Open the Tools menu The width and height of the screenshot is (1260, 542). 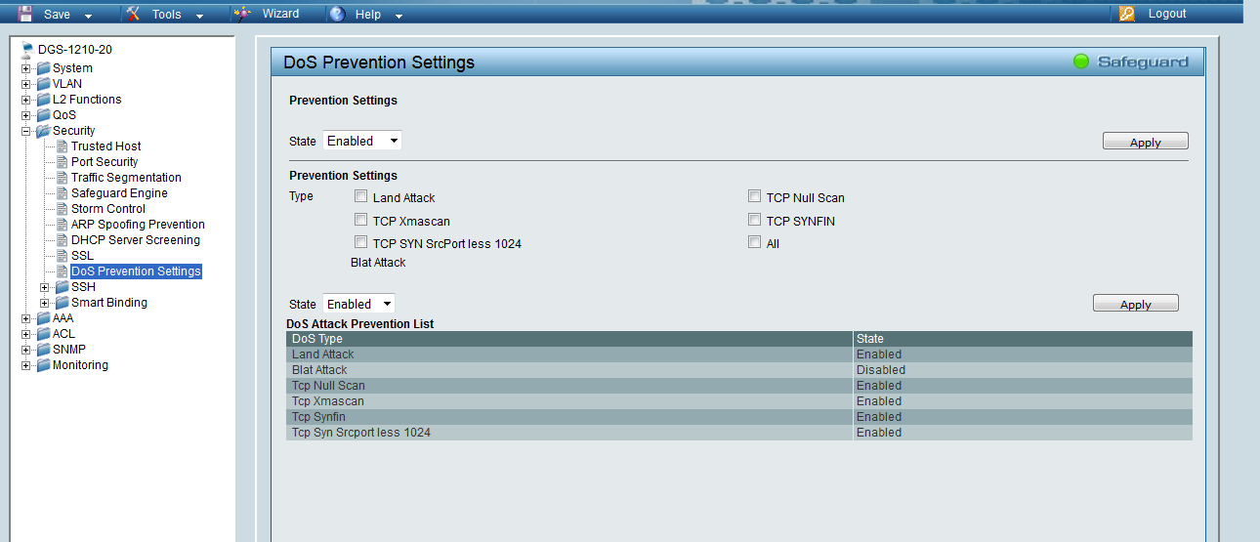[x=166, y=15]
